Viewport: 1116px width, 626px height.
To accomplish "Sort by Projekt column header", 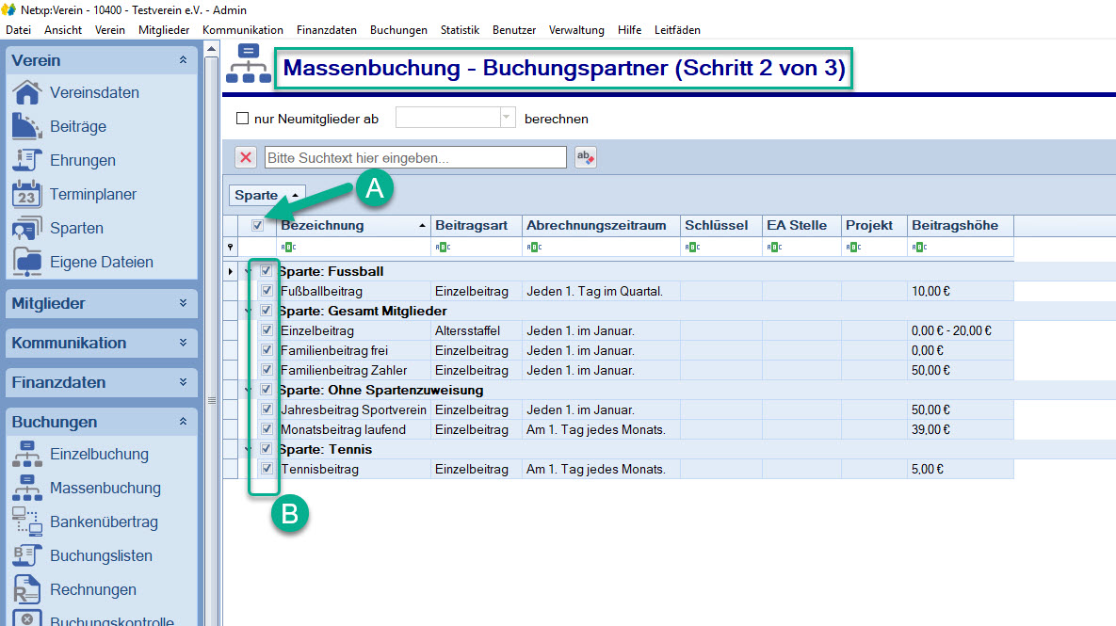I will (874, 226).
